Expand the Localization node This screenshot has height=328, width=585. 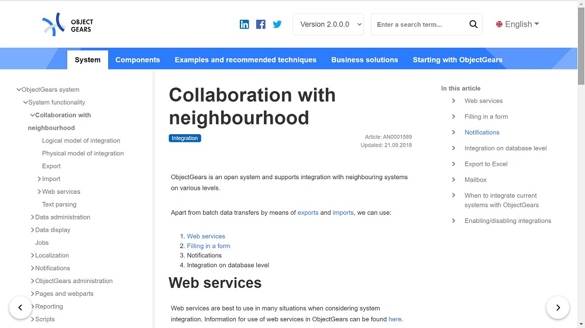(x=32, y=256)
